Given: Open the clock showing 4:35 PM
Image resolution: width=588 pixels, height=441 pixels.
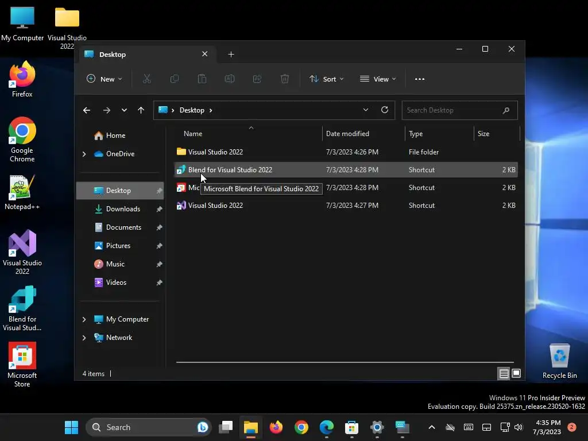Looking at the screenshot, I should pyautogui.click(x=547, y=427).
